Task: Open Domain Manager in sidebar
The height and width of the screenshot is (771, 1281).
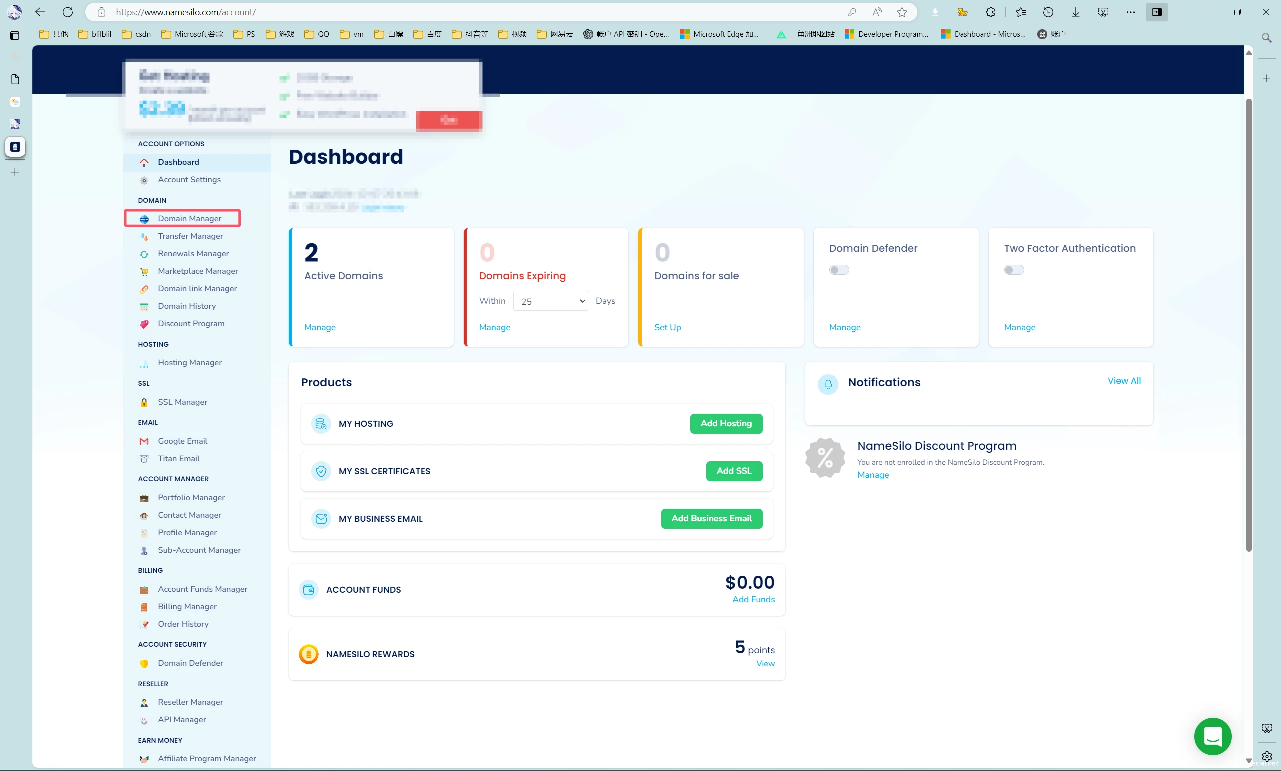Action: [182, 218]
